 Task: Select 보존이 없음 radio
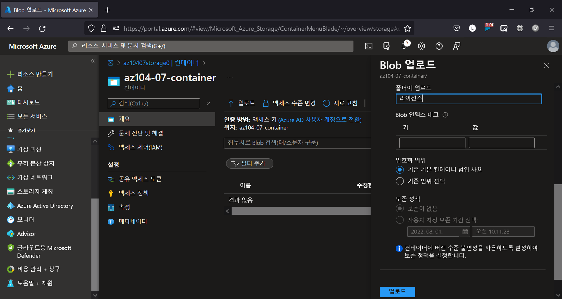pos(400,209)
